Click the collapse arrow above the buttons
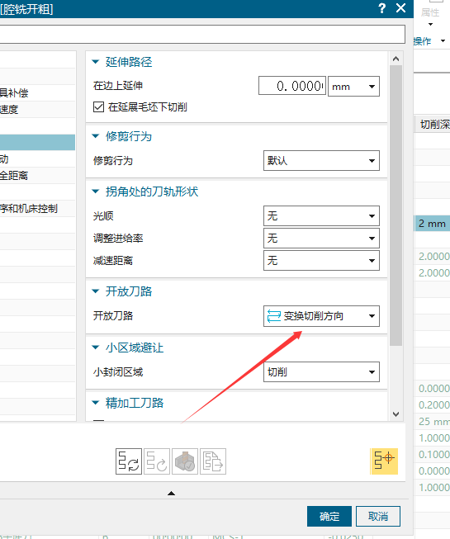The height and width of the screenshot is (539, 450). click(171, 494)
